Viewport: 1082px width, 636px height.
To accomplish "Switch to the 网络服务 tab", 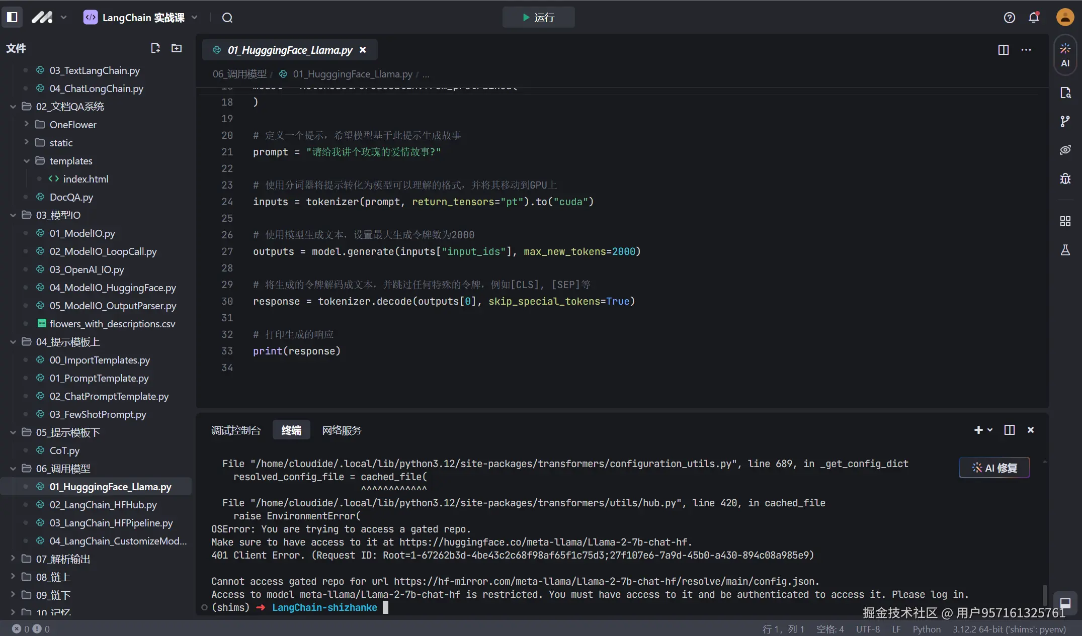I will click(x=342, y=430).
